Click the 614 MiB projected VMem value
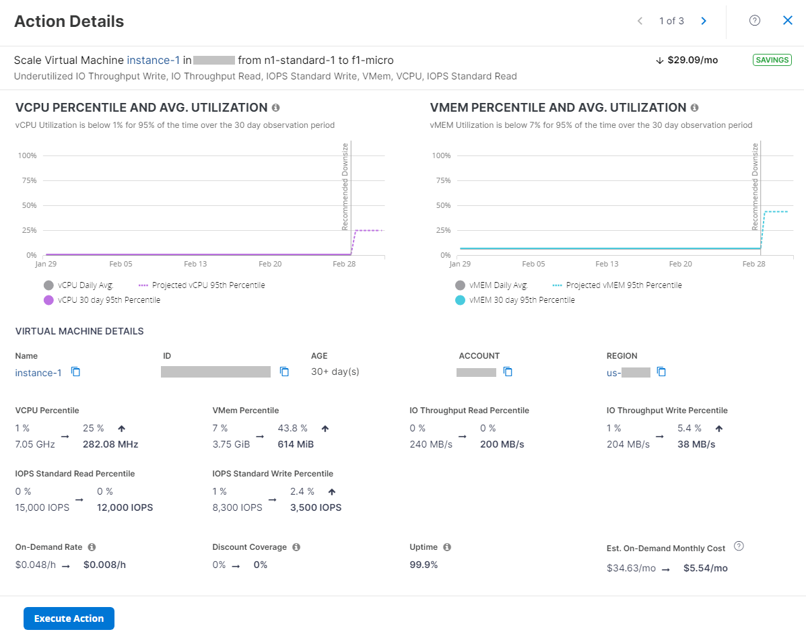The image size is (806, 638). point(296,444)
